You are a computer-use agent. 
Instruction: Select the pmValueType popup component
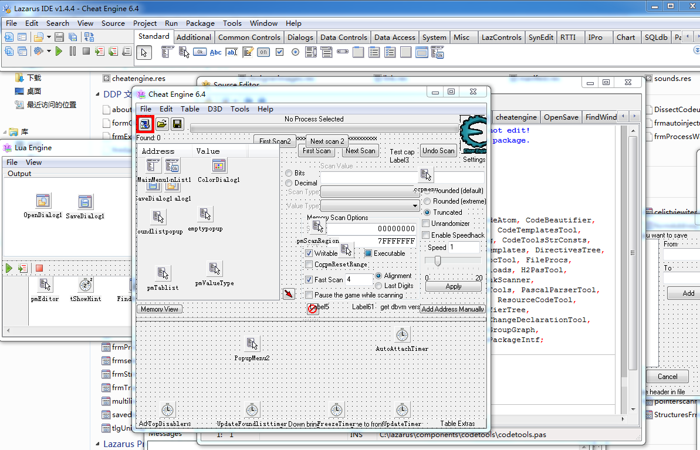(214, 269)
